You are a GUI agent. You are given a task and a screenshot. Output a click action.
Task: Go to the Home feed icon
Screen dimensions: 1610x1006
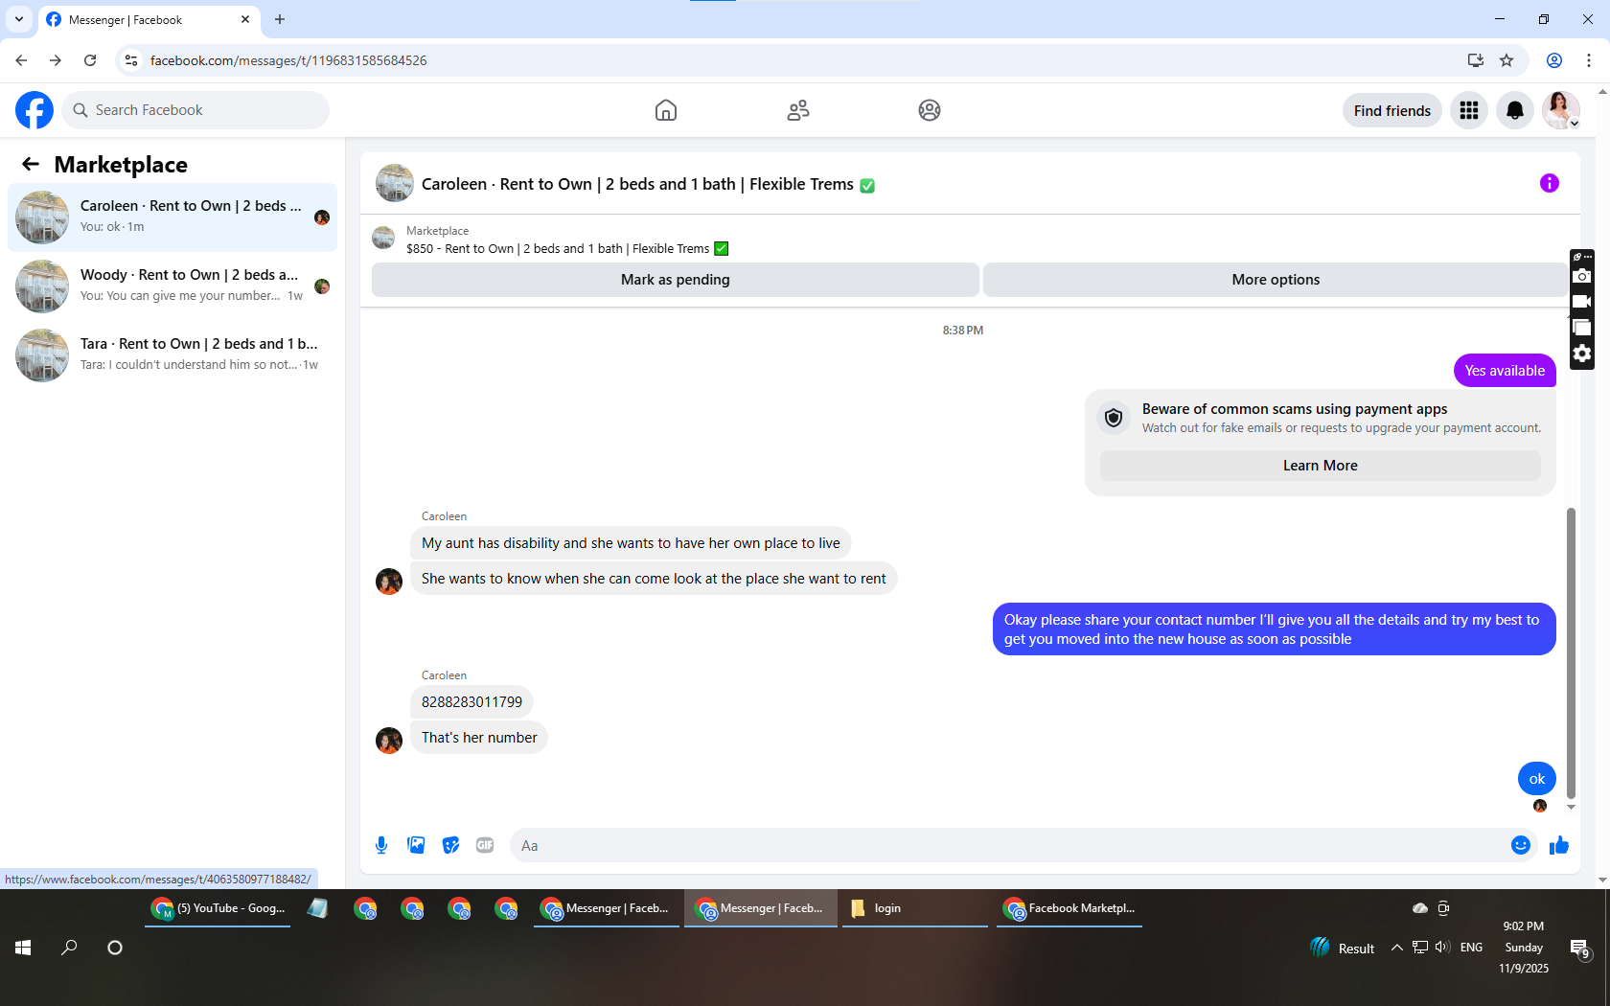pos(666,110)
